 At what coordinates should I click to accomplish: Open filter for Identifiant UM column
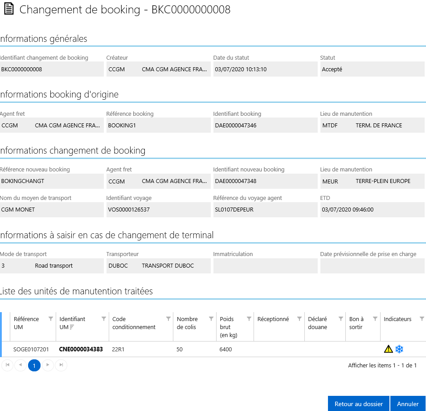coord(104,319)
